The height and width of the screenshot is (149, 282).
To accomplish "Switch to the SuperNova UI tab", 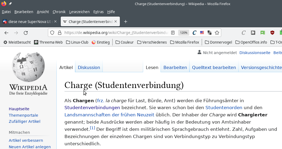I will tap(29, 22).
